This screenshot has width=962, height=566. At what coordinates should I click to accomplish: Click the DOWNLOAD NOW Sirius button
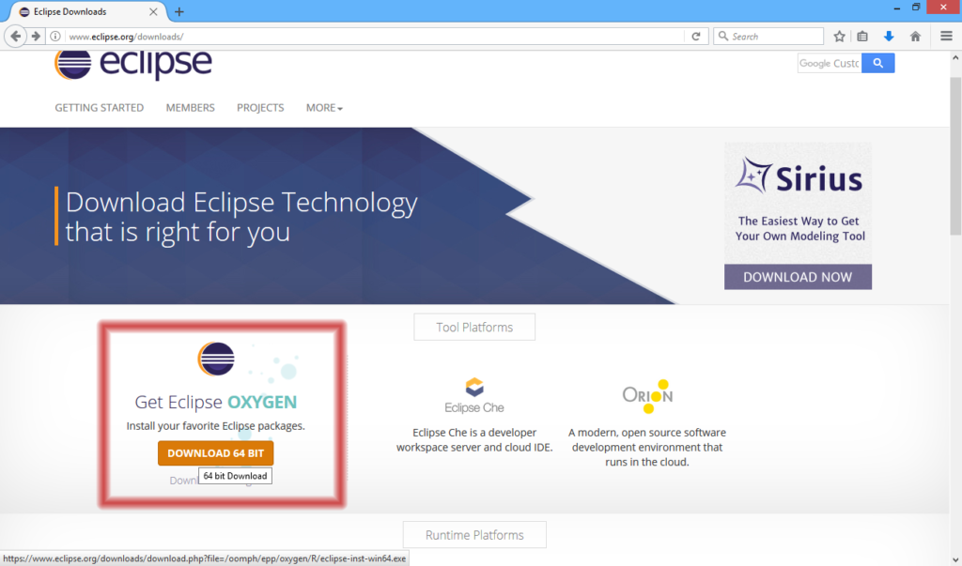point(798,277)
